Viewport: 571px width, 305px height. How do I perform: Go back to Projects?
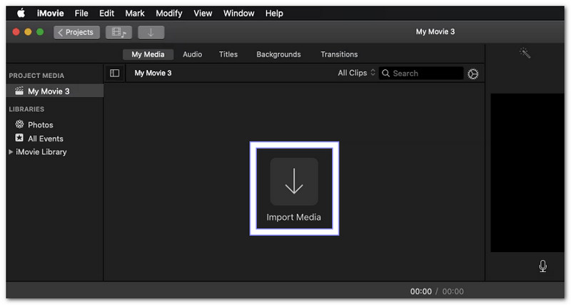coord(76,32)
